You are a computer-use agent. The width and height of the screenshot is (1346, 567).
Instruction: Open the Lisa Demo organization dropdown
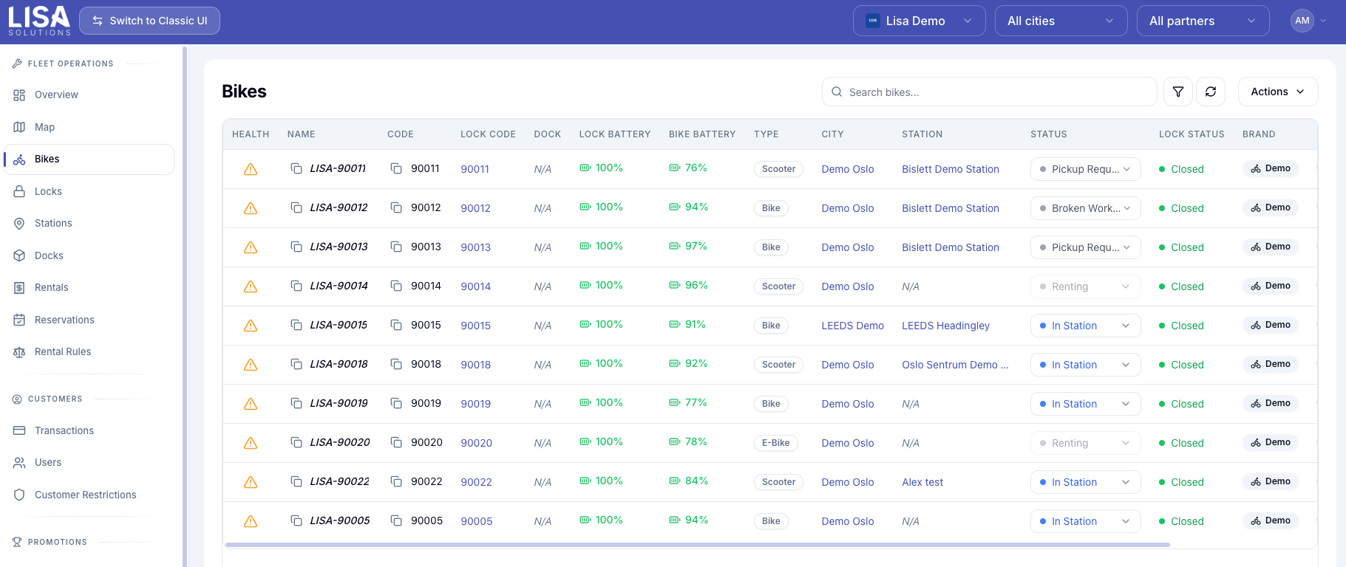[x=919, y=21]
